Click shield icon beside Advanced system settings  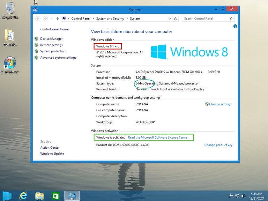tap(36, 58)
